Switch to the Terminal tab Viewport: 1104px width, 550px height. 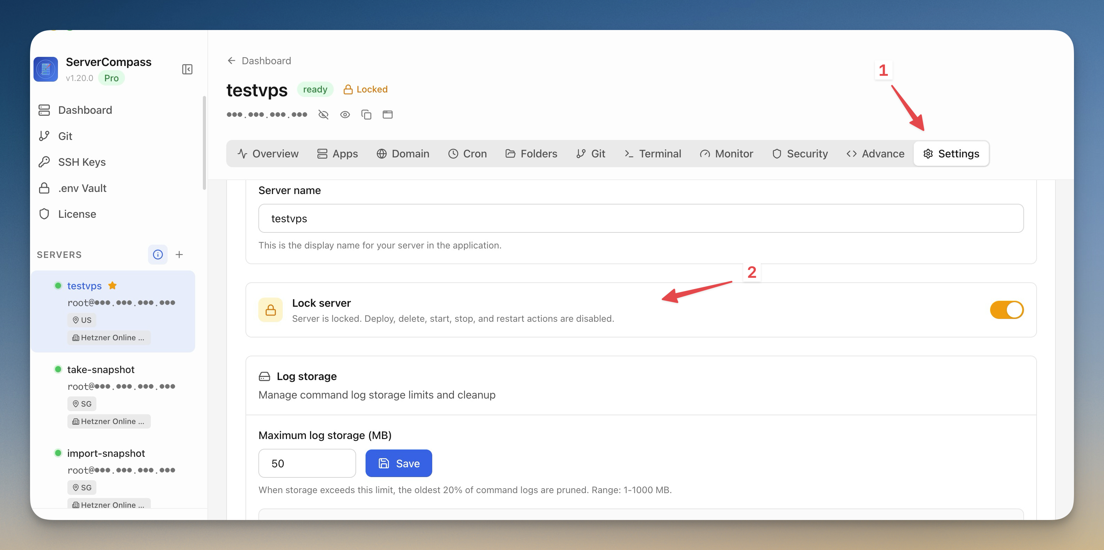652,154
